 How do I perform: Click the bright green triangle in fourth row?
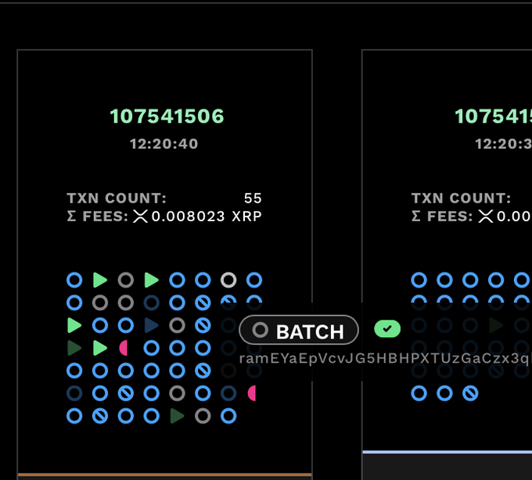tap(100, 348)
